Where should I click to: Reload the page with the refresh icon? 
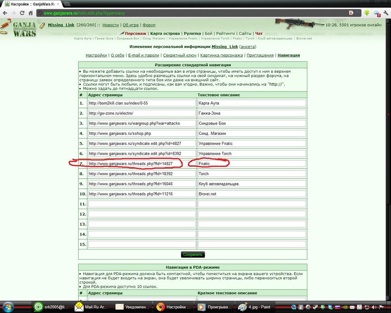pos(22,13)
